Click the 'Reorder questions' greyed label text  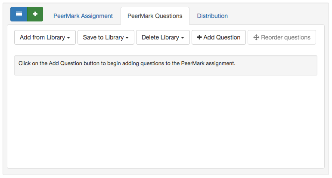tap(285, 37)
